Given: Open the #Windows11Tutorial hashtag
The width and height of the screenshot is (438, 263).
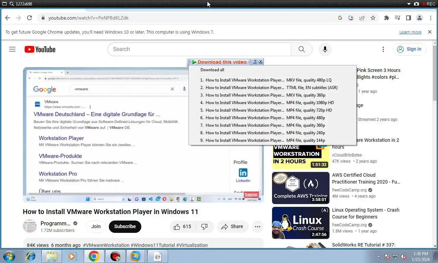Looking at the screenshot, I should [153, 245].
